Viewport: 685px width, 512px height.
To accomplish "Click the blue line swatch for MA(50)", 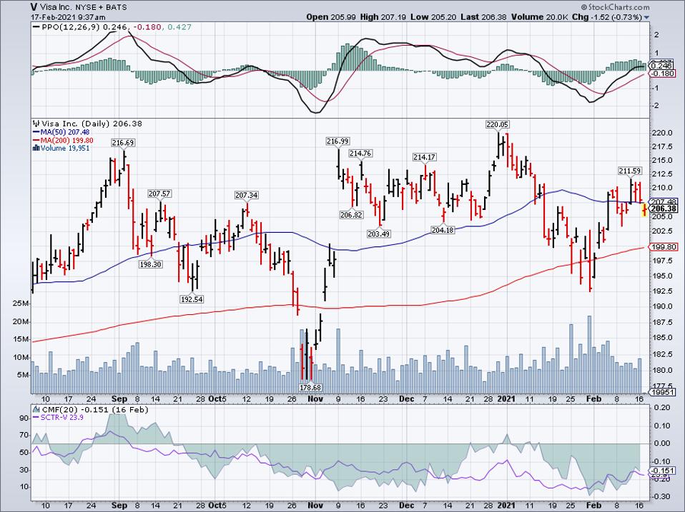I will point(36,132).
